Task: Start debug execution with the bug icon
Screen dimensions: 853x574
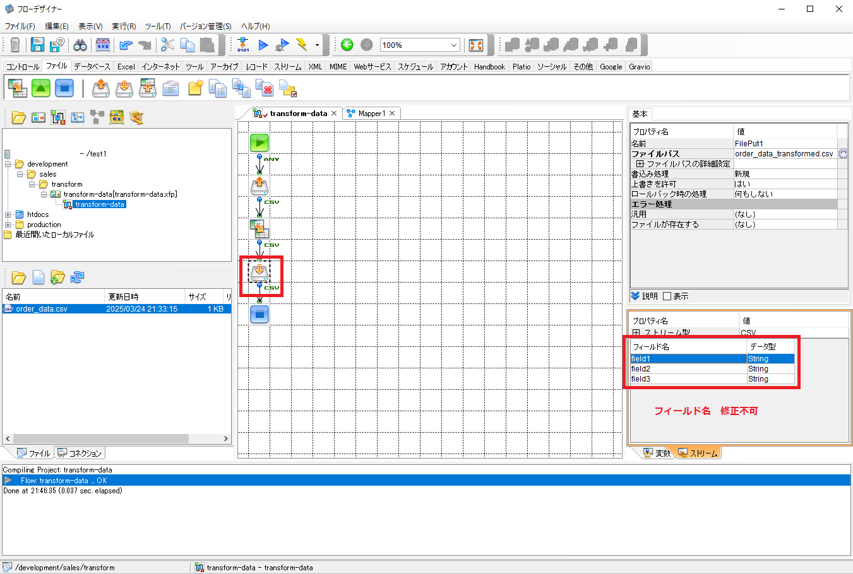Action: tap(282, 45)
